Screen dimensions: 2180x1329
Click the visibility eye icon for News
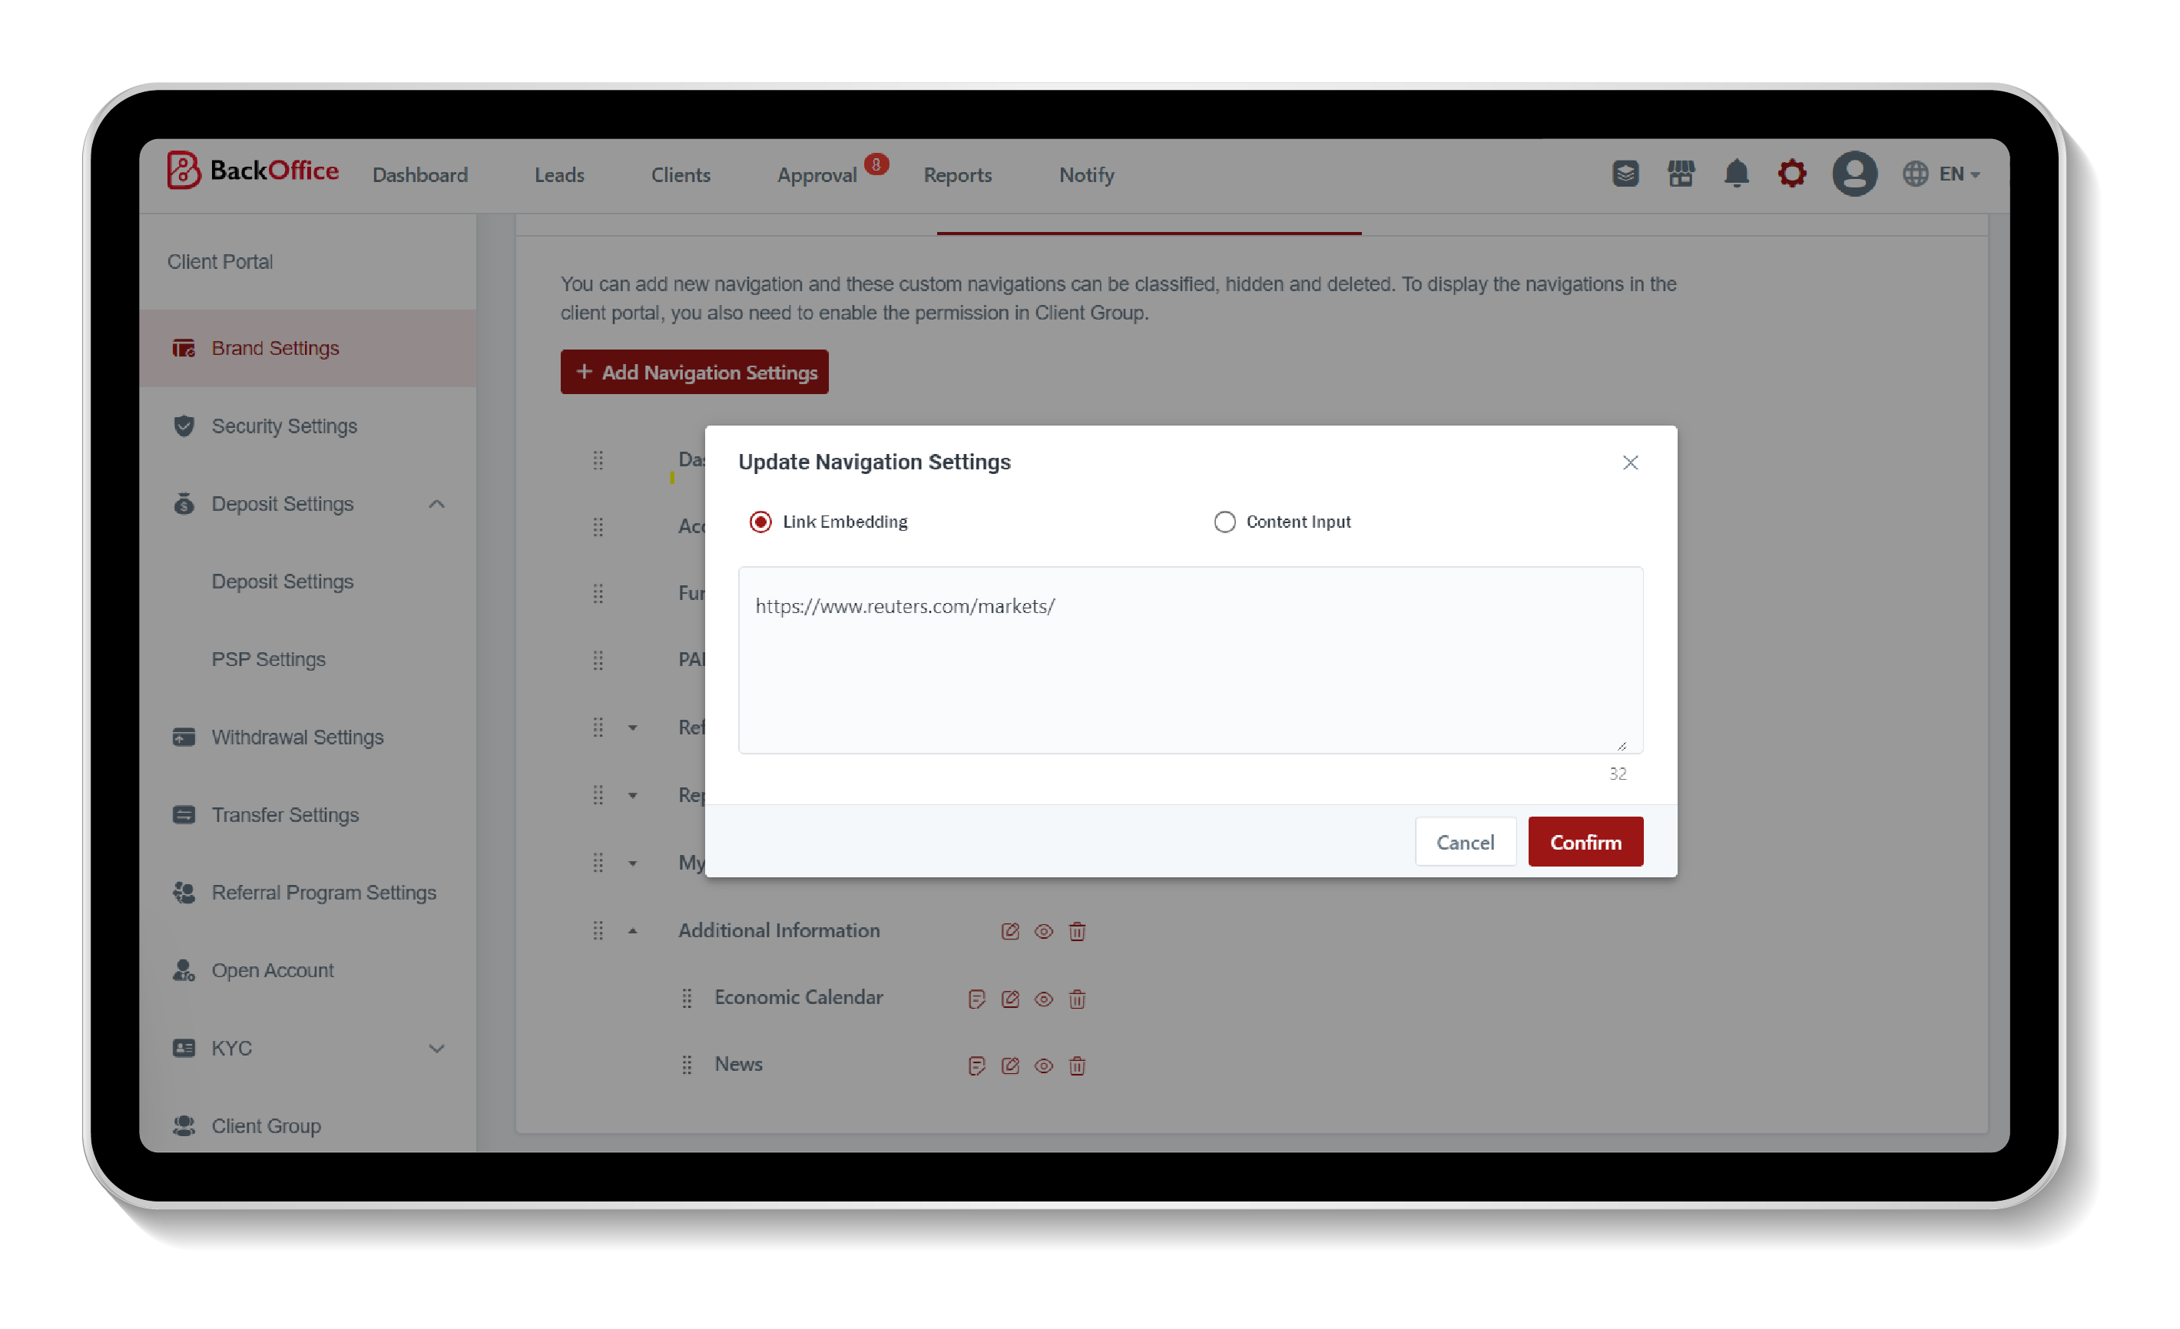click(x=1043, y=1066)
